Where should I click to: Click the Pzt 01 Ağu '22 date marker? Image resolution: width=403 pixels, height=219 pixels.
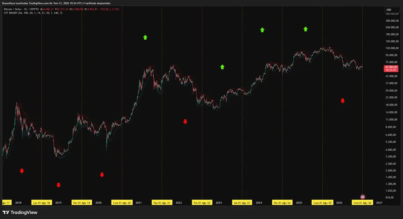pos(202,203)
